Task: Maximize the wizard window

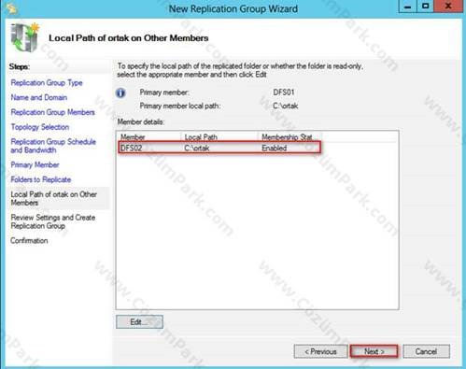Action: [x=425, y=7]
